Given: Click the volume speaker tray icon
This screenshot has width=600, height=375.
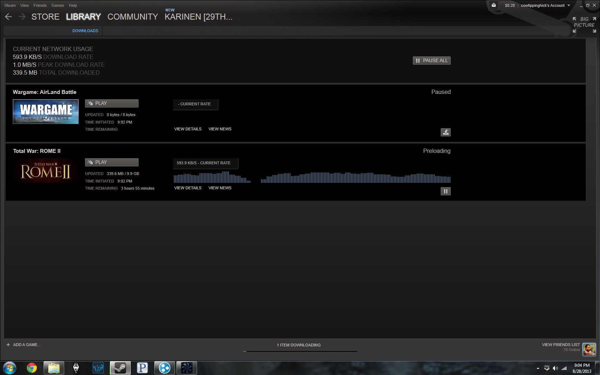Looking at the screenshot, I should pos(555,368).
